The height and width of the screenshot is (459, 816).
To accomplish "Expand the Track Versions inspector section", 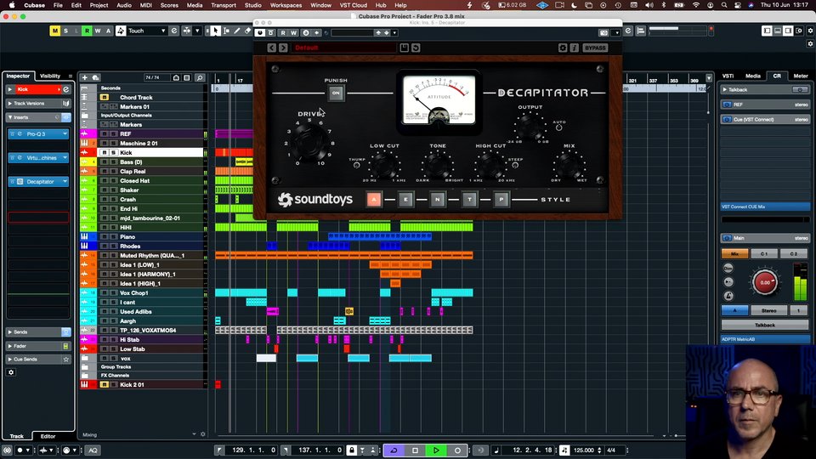I will 10,104.
